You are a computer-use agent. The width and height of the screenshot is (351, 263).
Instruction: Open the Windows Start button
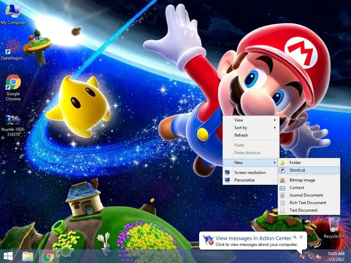(x=8, y=256)
